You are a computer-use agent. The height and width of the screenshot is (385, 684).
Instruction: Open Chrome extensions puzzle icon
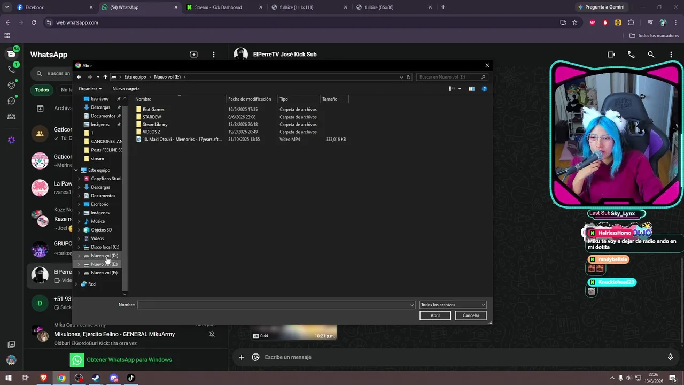click(x=631, y=22)
